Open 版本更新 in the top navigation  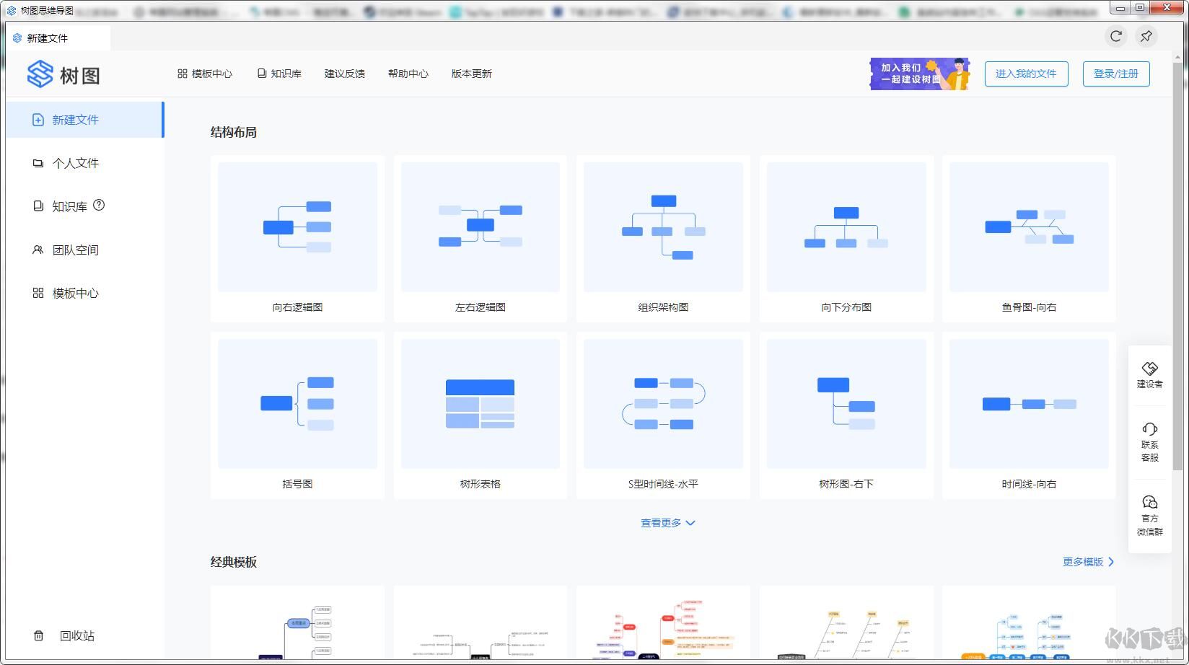[x=472, y=74]
